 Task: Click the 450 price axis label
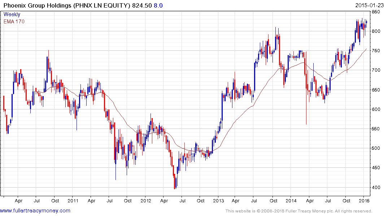click(376, 168)
